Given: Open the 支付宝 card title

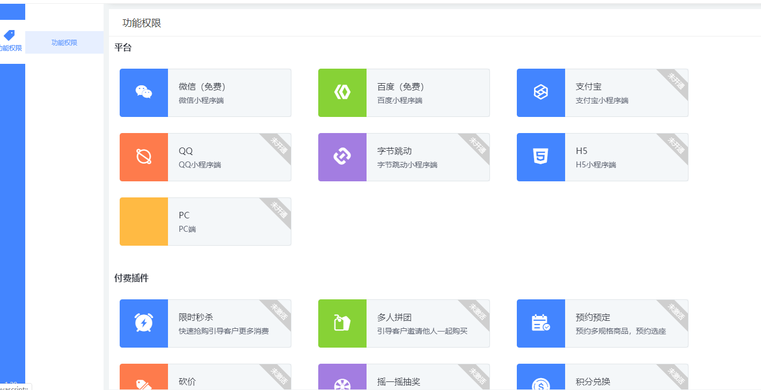Looking at the screenshot, I should [x=589, y=86].
